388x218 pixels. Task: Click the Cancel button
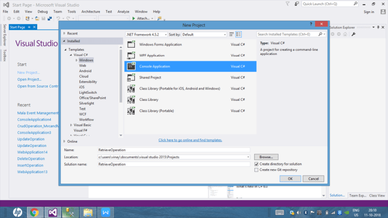[313, 179]
